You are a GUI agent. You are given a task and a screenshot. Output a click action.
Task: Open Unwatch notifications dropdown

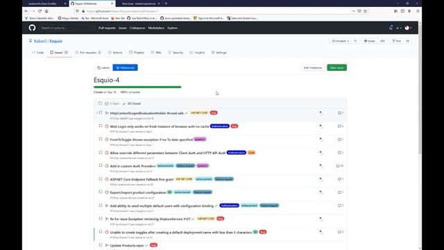point(341,41)
